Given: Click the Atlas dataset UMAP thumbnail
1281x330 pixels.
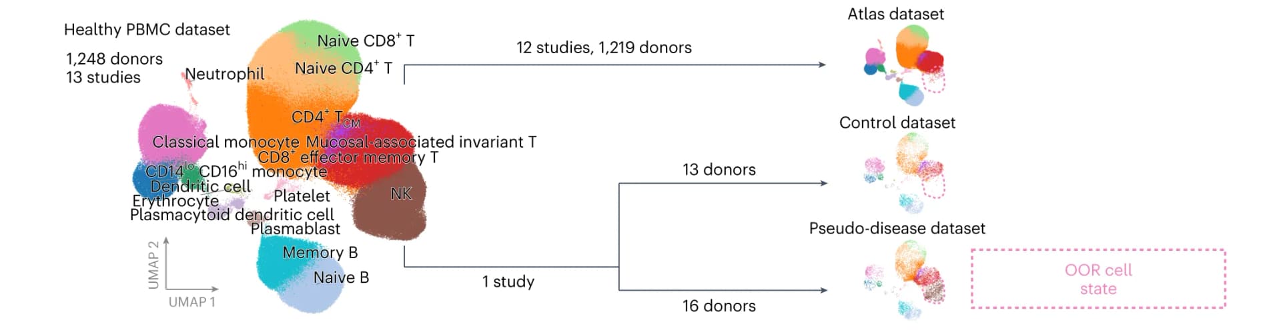Looking at the screenshot, I should point(905,65).
